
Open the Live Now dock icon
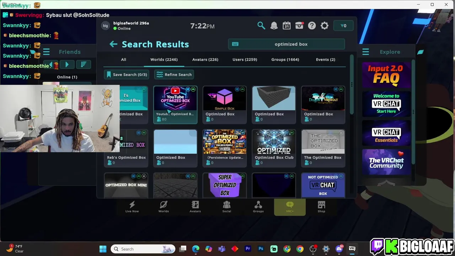point(132,207)
